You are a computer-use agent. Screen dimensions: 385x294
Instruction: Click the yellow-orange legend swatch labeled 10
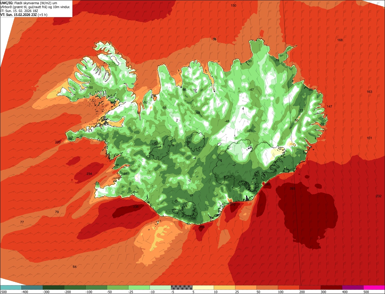pos(224,287)
